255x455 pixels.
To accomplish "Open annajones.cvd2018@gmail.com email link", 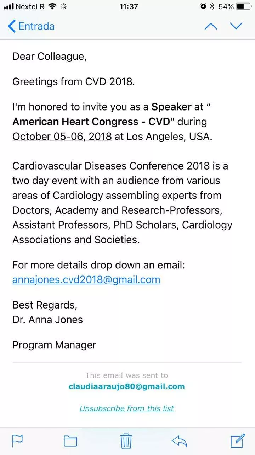I will coord(86,280).
